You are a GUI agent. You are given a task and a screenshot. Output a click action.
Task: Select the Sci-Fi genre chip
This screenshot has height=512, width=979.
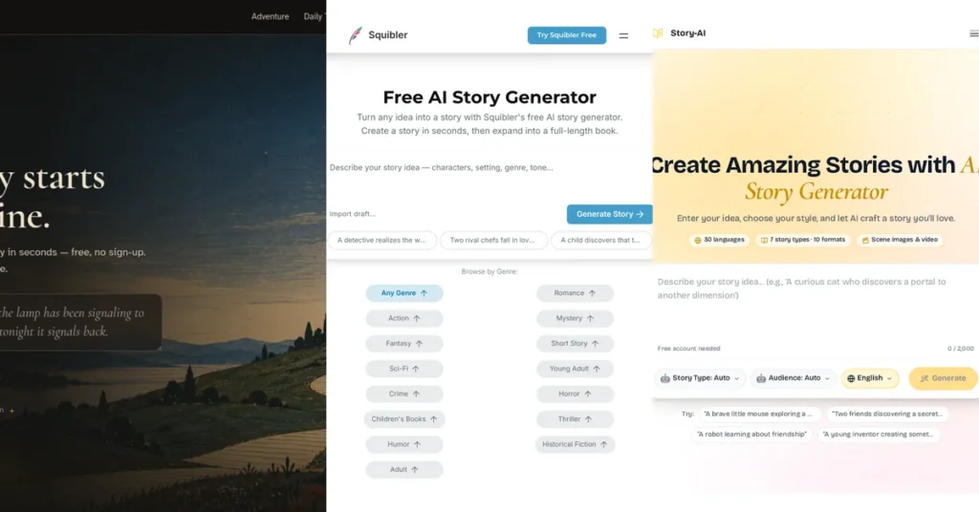[404, 369]
